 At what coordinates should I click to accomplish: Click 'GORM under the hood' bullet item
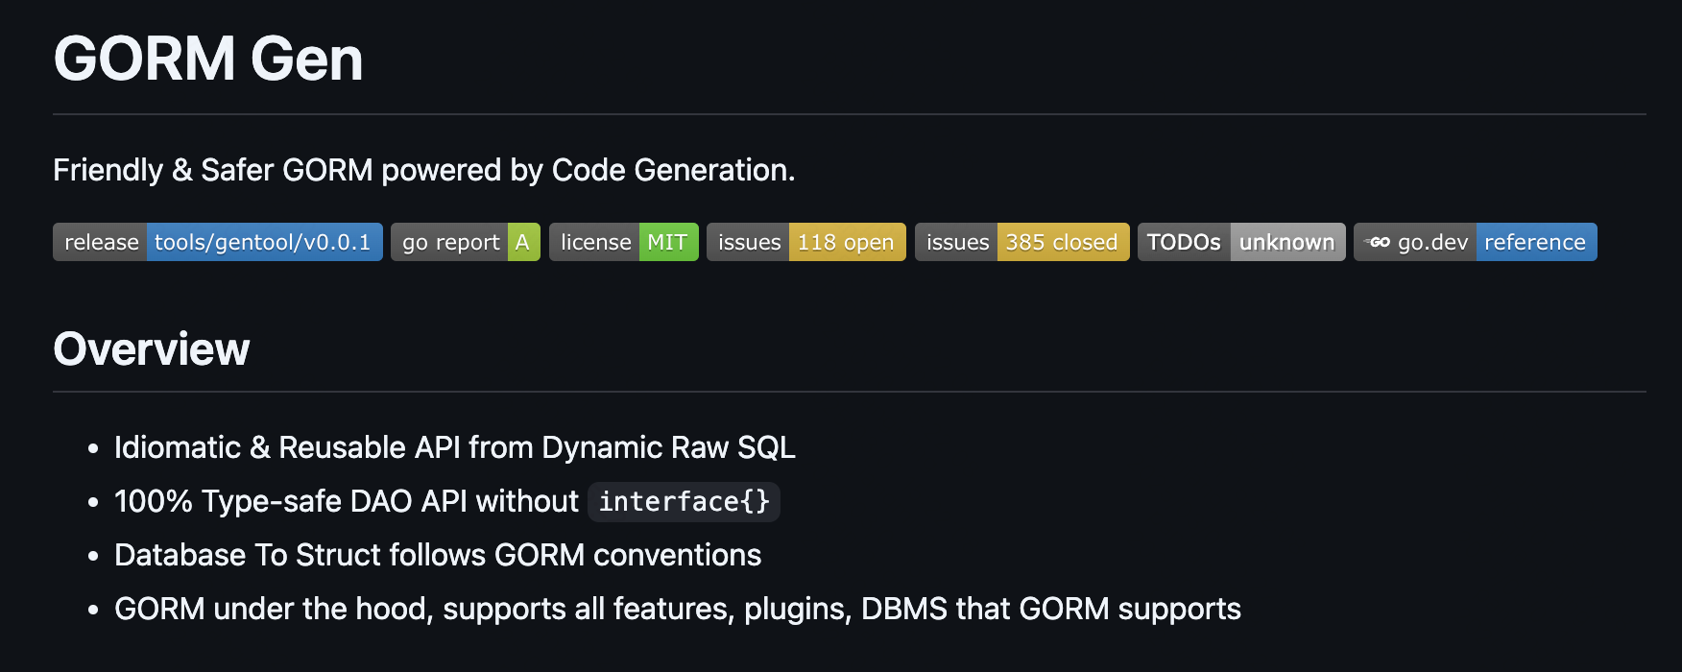point(677,610)
